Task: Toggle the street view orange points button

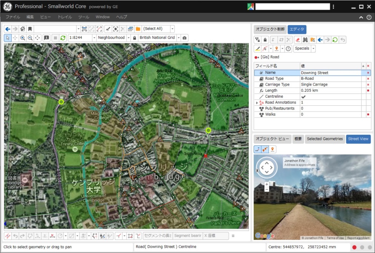Action: tap(265, 149)
